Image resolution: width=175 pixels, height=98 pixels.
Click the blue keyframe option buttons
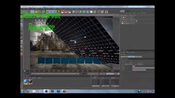point(110,74)
